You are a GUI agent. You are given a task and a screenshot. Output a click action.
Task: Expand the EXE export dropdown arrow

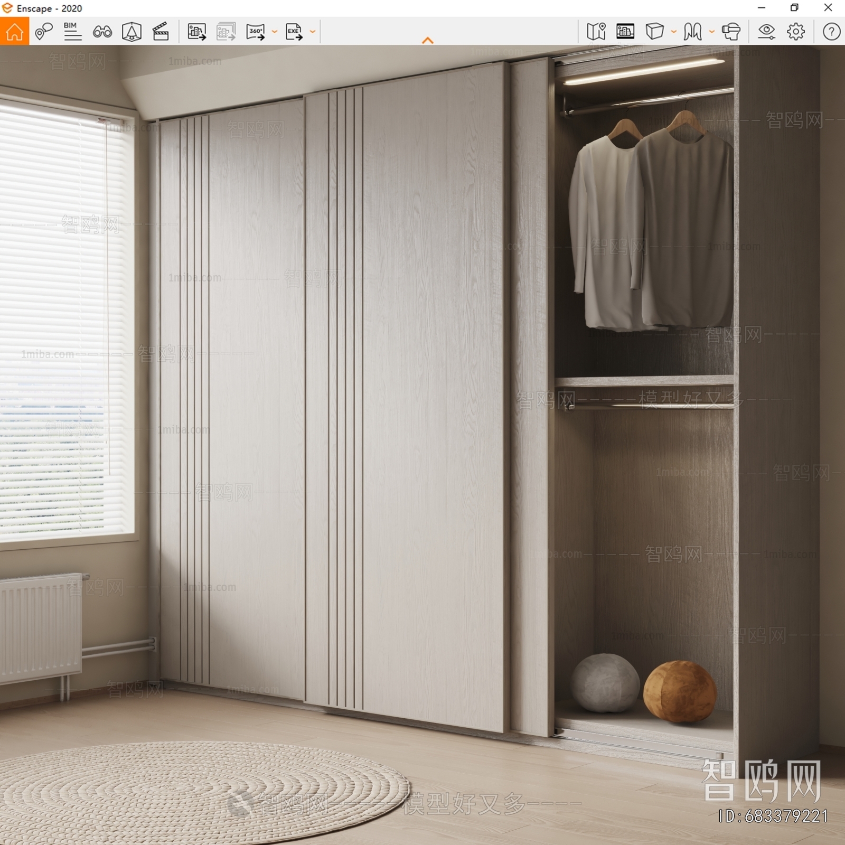313,32
